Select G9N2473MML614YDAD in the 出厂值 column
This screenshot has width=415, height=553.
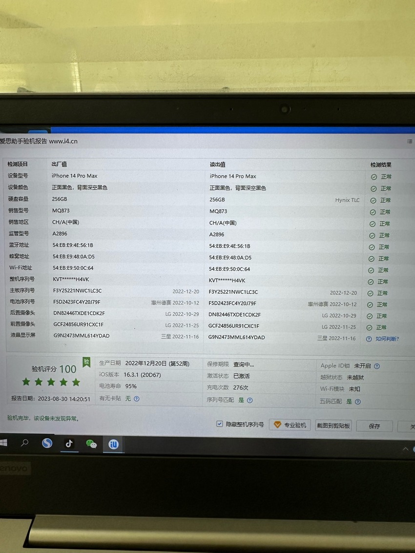coord(82,336)
